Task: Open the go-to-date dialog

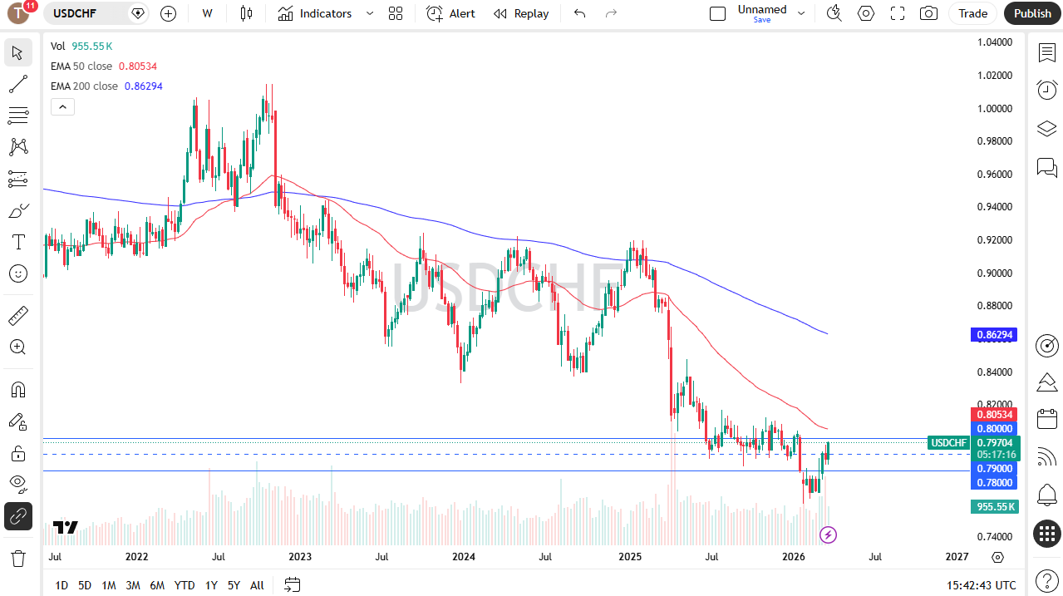Action: [x=292, y=585]
